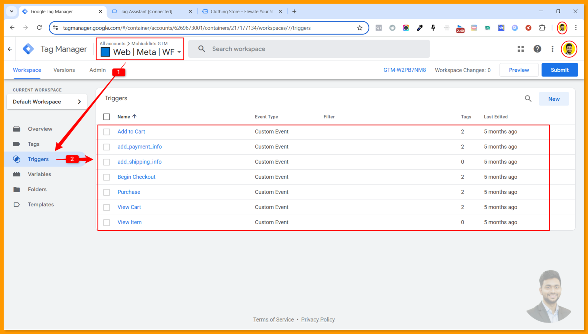
Task: Click the New button to create a trigger
Action: 554,99
